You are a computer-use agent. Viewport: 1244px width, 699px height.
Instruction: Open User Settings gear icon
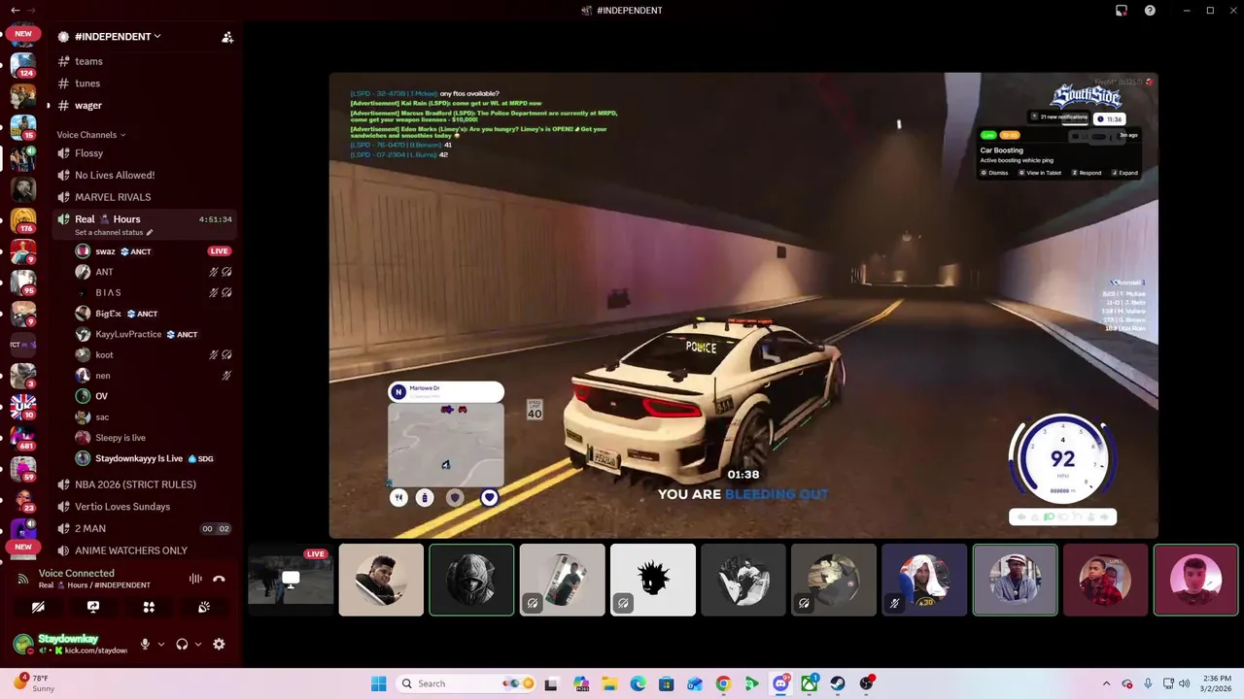coord(219,644)
